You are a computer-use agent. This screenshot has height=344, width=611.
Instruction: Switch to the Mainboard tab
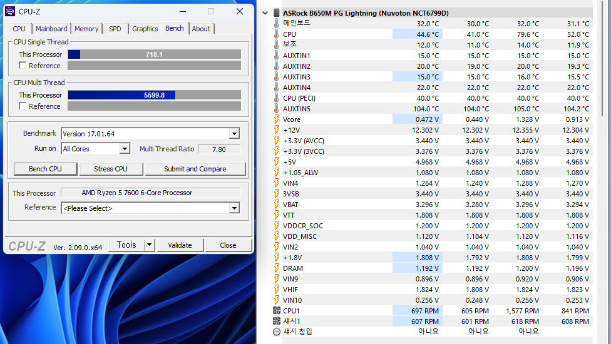[51, 29]
